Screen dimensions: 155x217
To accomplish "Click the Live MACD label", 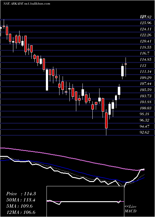I will [x=131, y=209].
